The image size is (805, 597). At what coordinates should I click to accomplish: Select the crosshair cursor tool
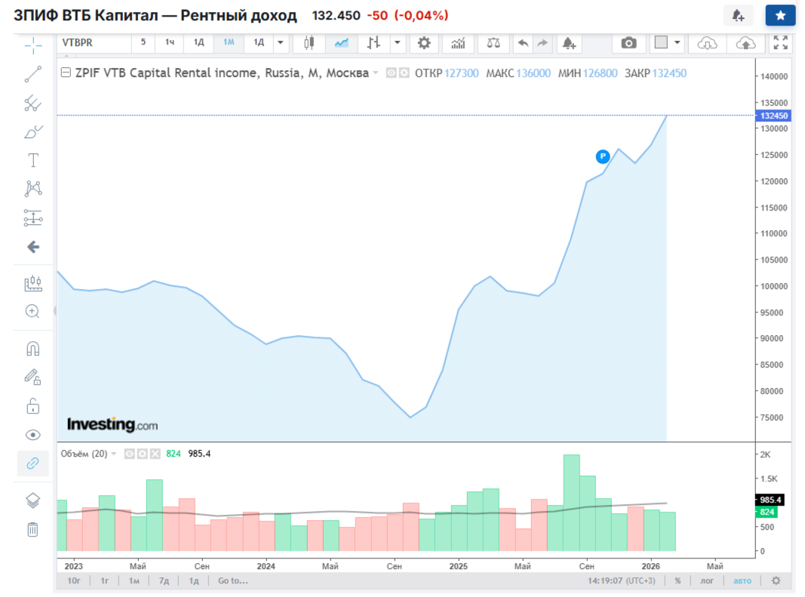33,46
